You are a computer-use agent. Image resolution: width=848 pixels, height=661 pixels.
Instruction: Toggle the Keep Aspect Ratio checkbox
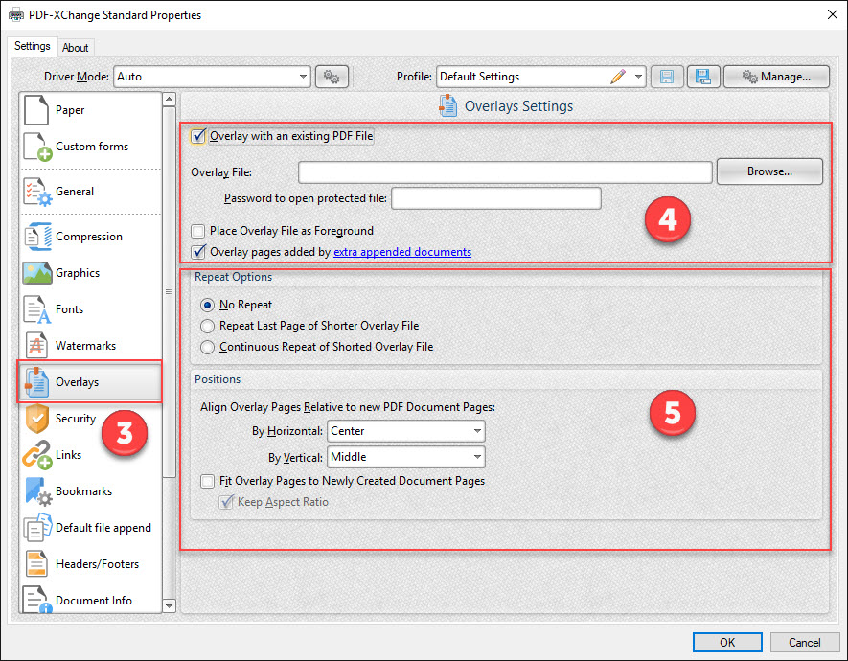click(x=226, y=502)
